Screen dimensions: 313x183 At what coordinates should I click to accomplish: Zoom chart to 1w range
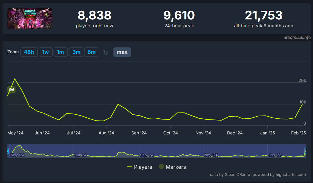tap(46, 52)
